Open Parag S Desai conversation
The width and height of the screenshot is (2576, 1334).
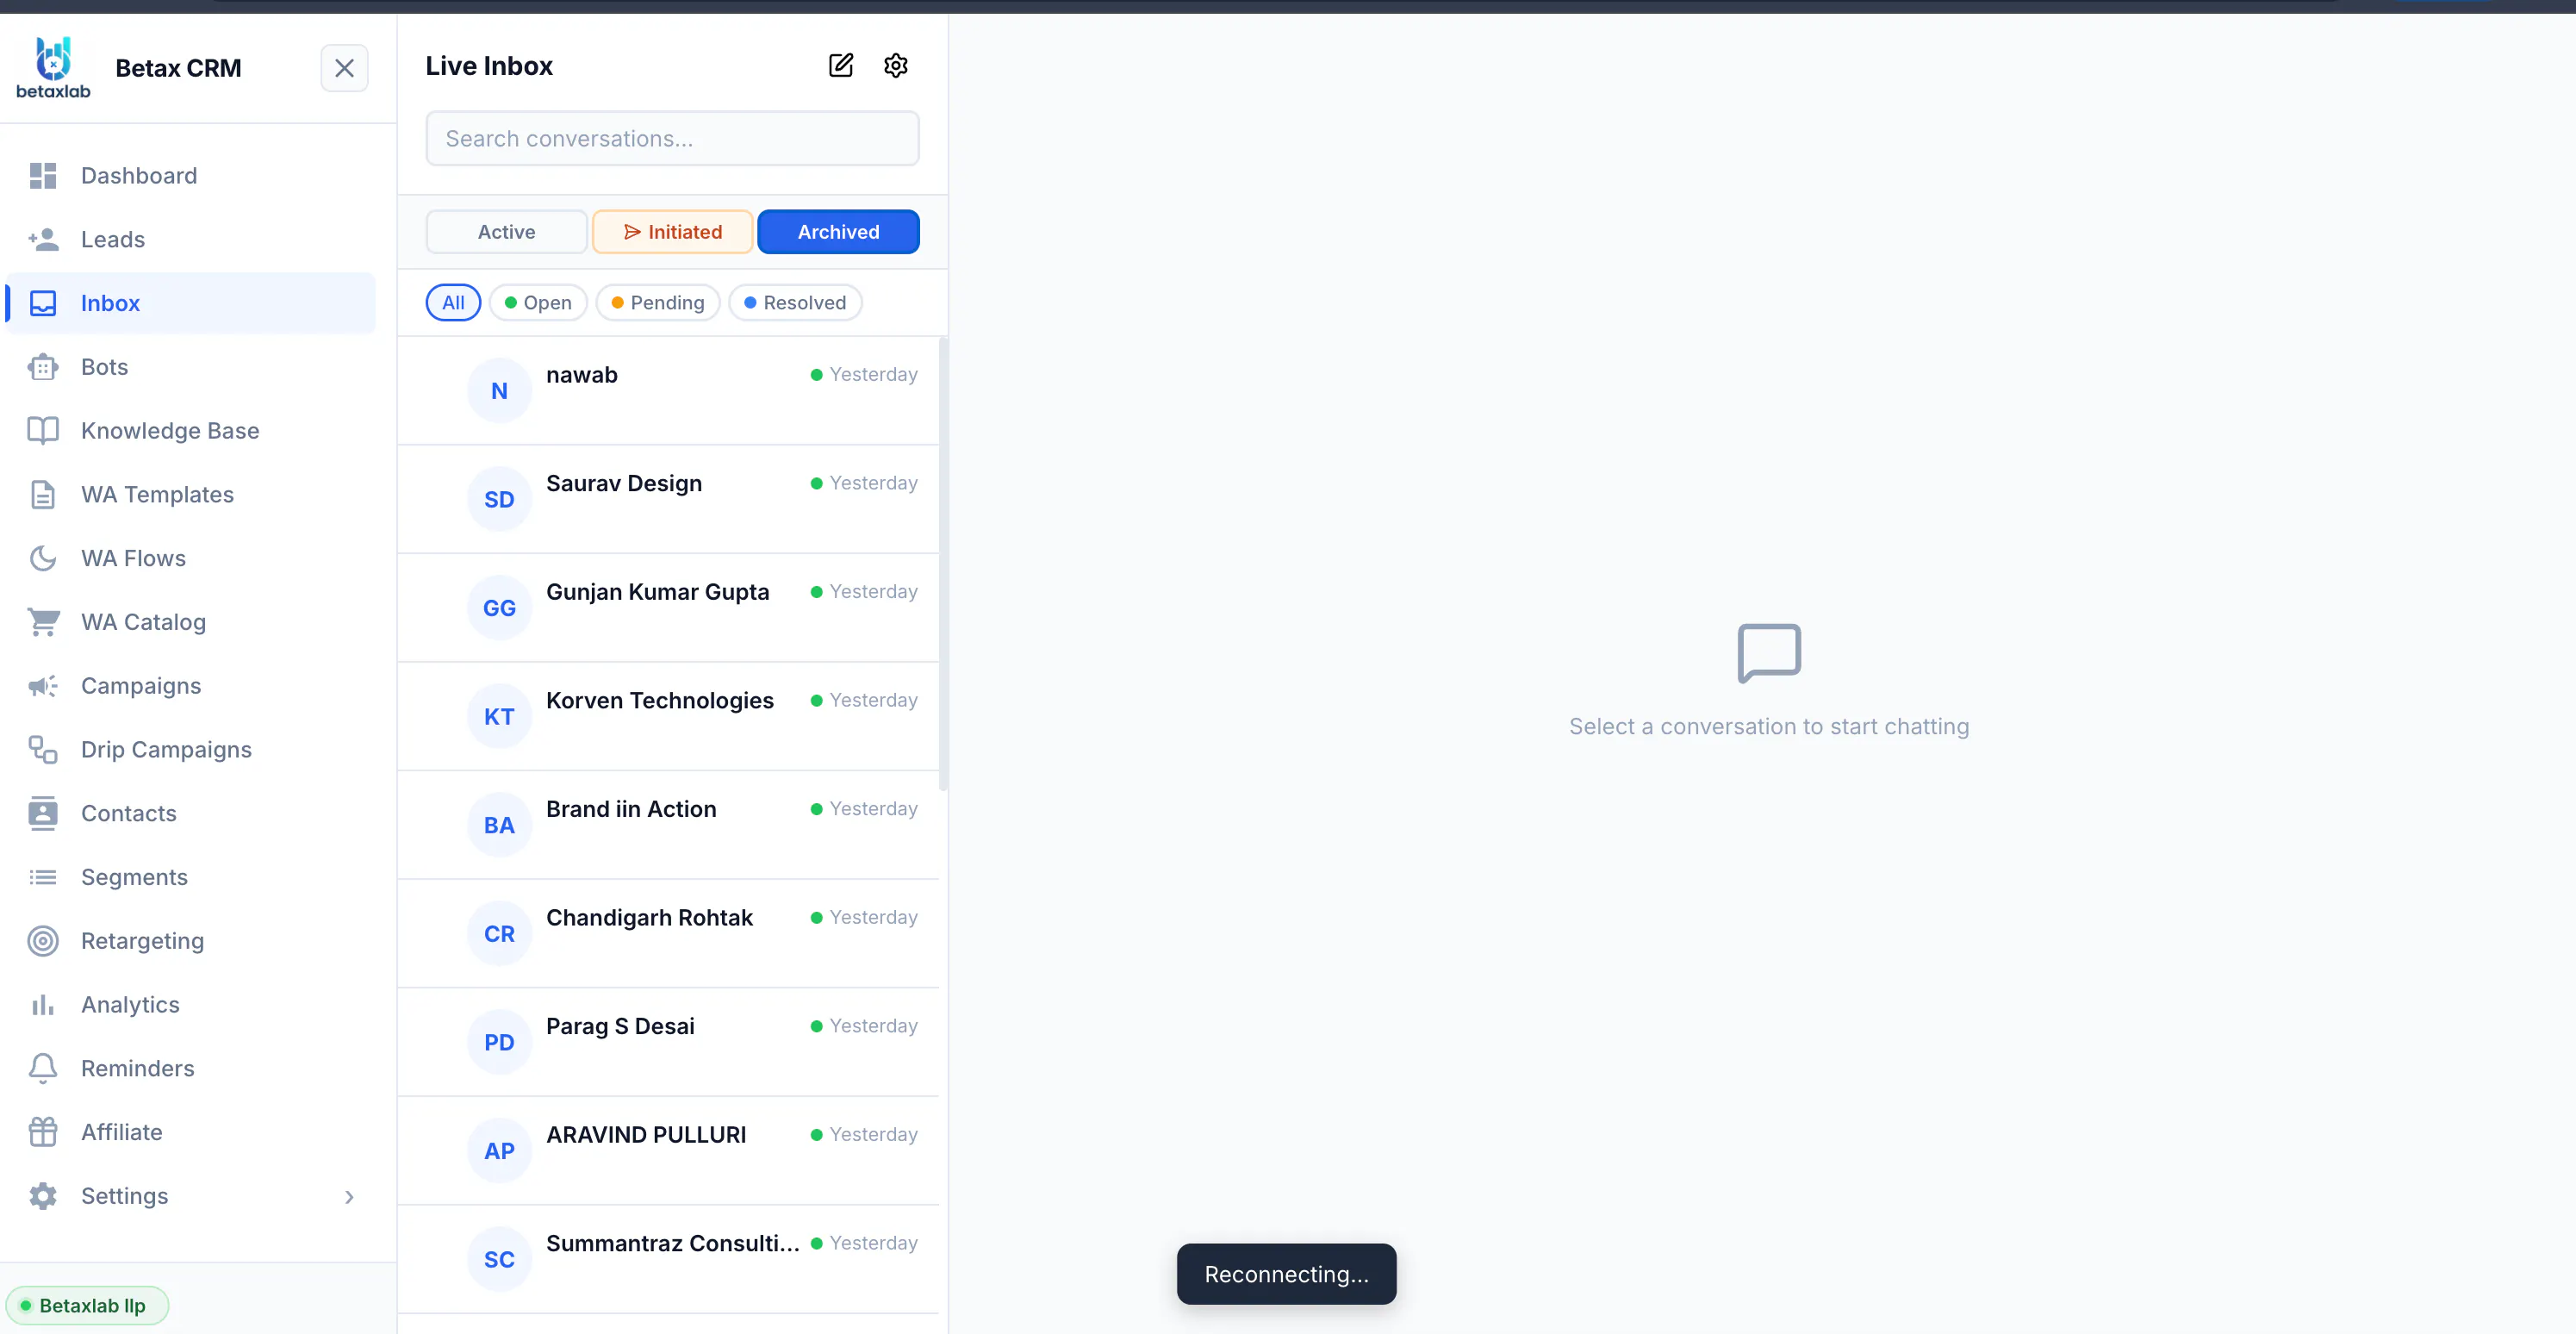[668, 1043]
